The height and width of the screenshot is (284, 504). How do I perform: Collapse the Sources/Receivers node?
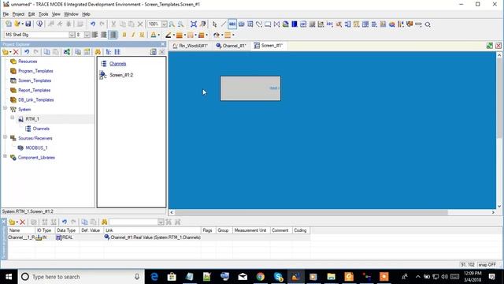click(x=6, y=136)
